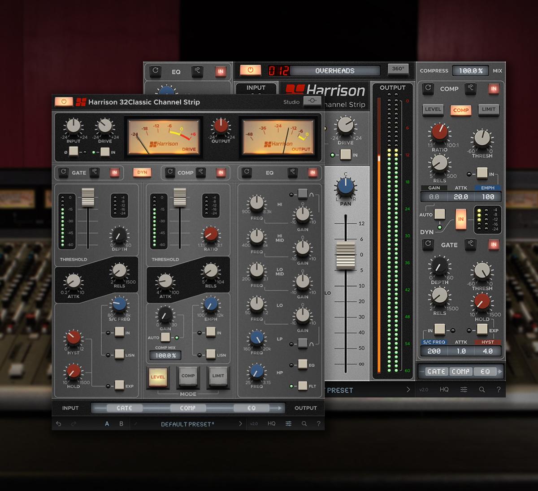Click the EQ ear icon in the back window
Viewport: 538px width, 491px height.
(x=197, y=70)
